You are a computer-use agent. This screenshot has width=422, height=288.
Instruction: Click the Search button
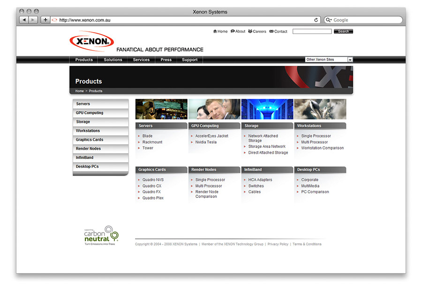pyautogui.click(x=343, y=31)
